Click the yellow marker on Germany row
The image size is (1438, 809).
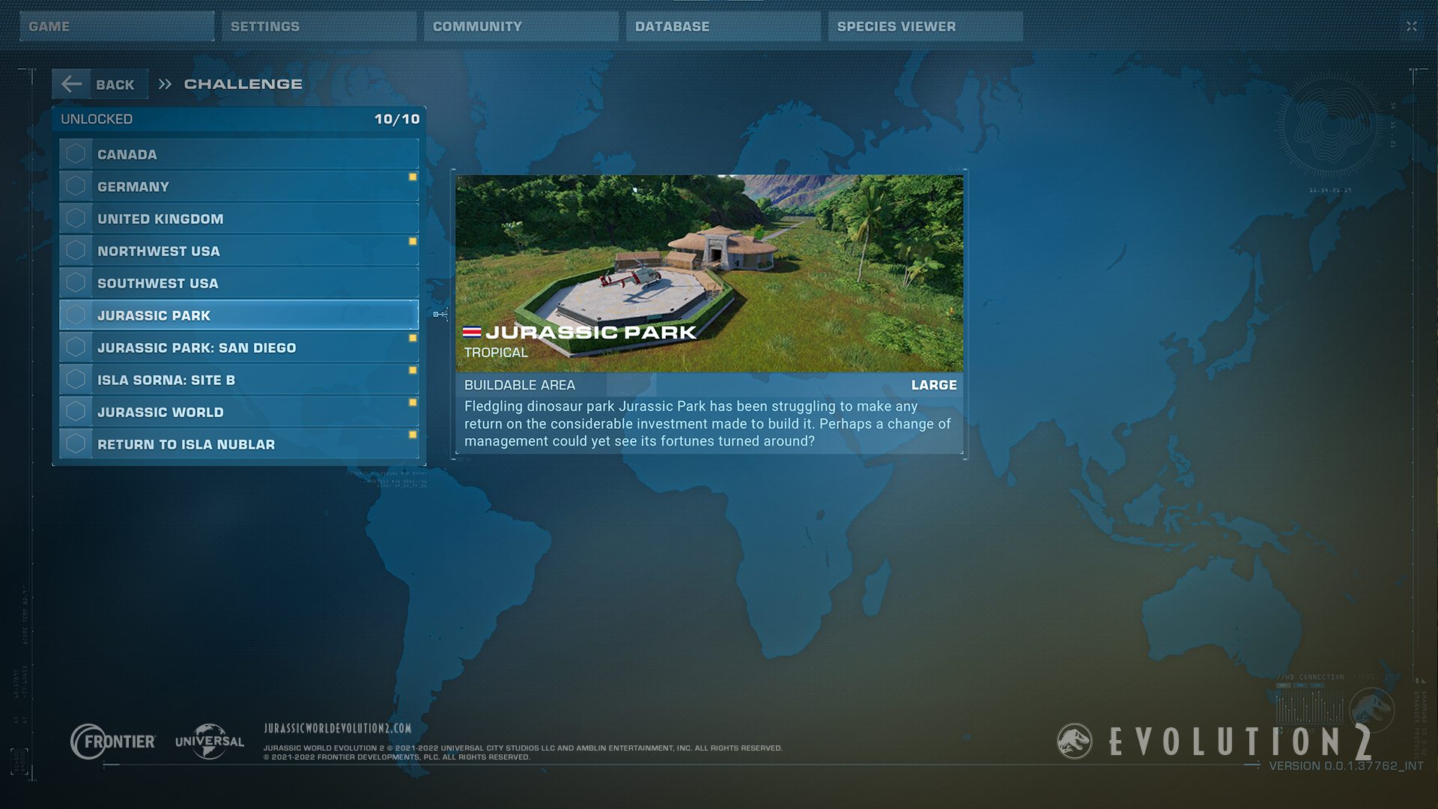click(x=413, y=177)
